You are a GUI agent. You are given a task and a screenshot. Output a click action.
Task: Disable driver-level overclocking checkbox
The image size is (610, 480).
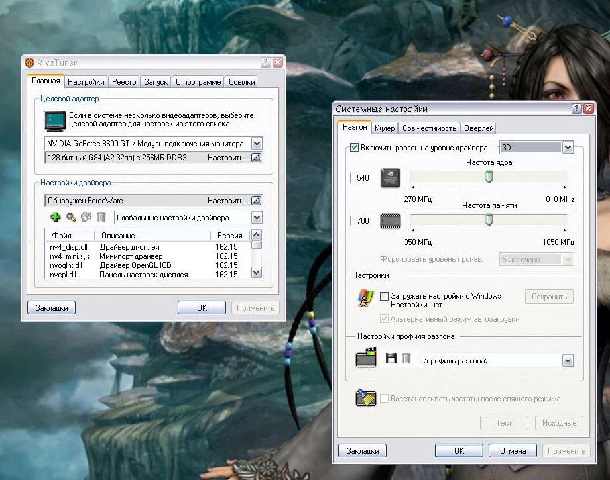[355, 147]
